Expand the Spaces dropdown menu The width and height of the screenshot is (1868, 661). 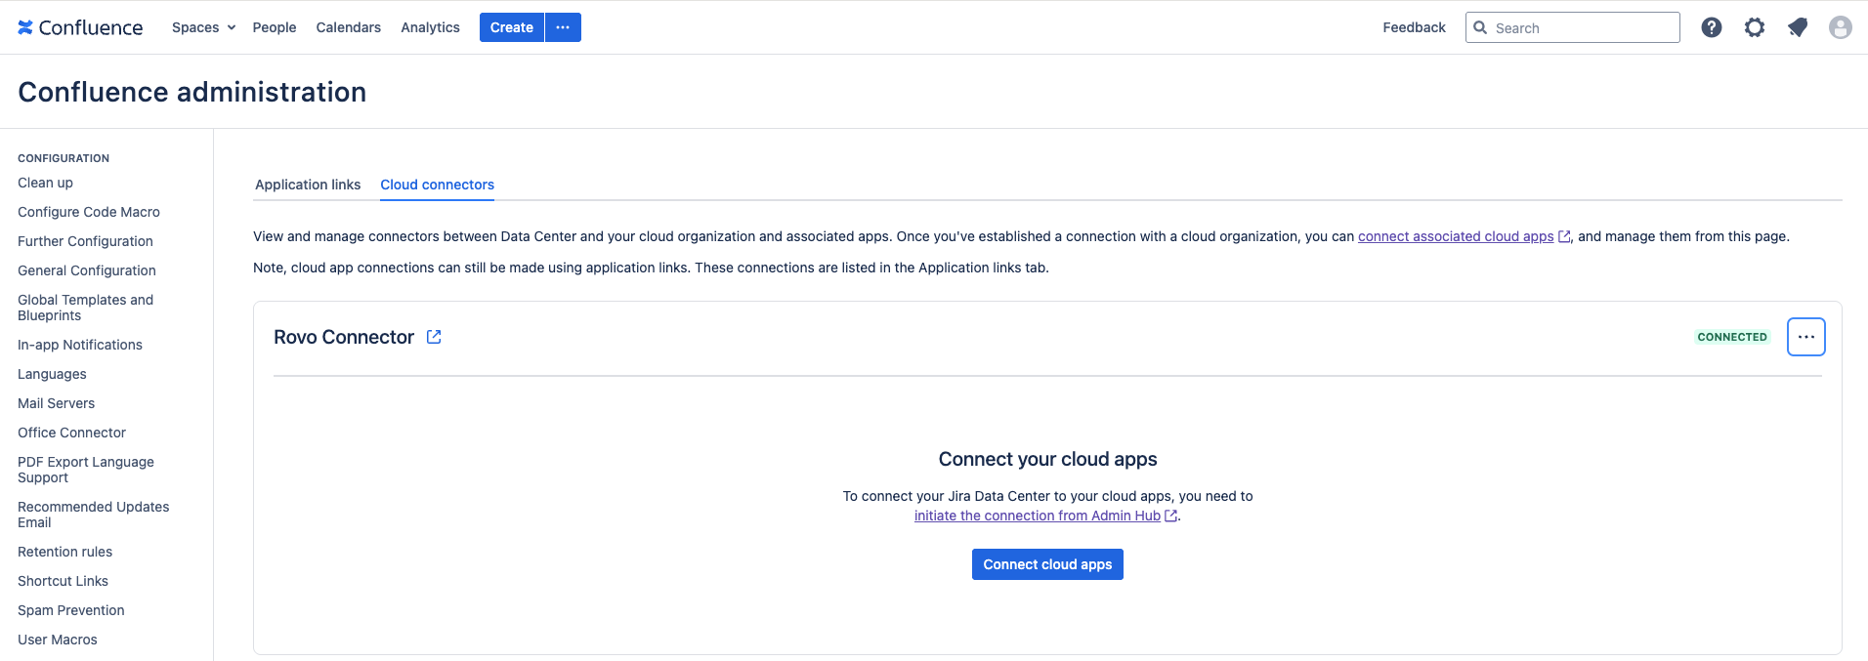[x=203, y=27]
